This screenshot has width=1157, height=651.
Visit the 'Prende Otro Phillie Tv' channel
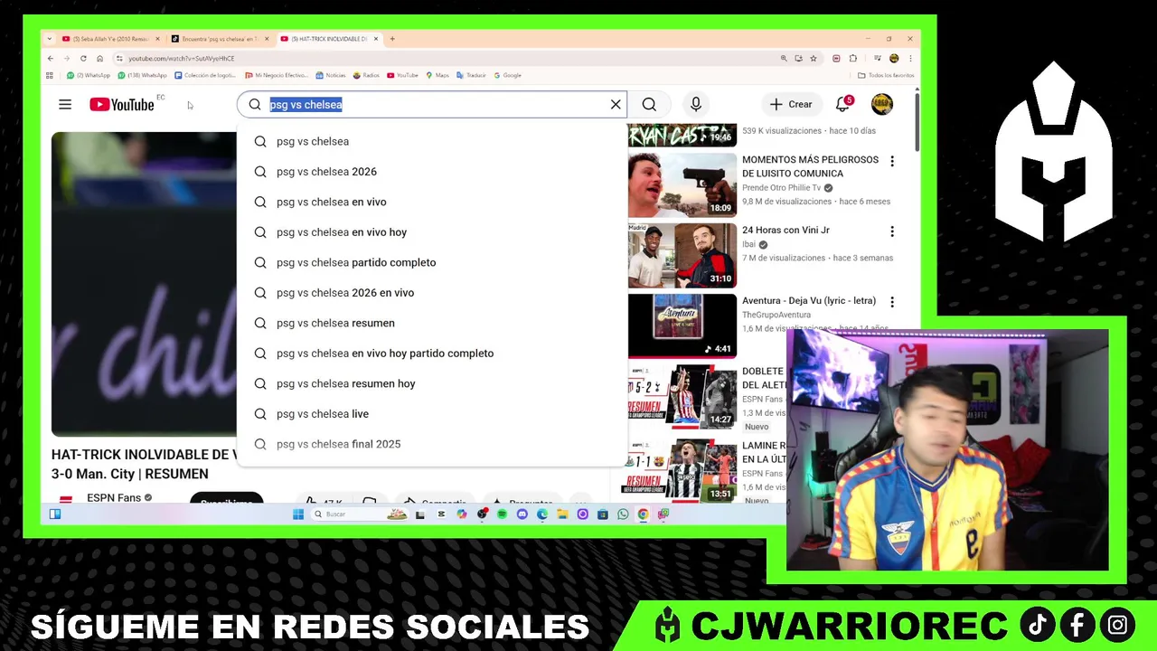tap(781, 188)
